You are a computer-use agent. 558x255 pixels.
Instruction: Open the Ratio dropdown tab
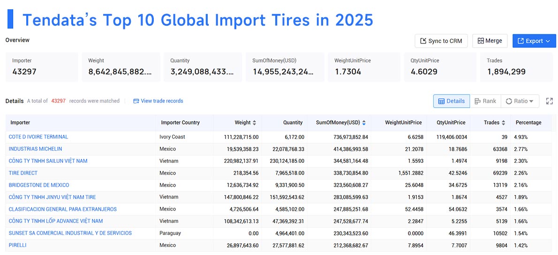[x=520, y=101]
